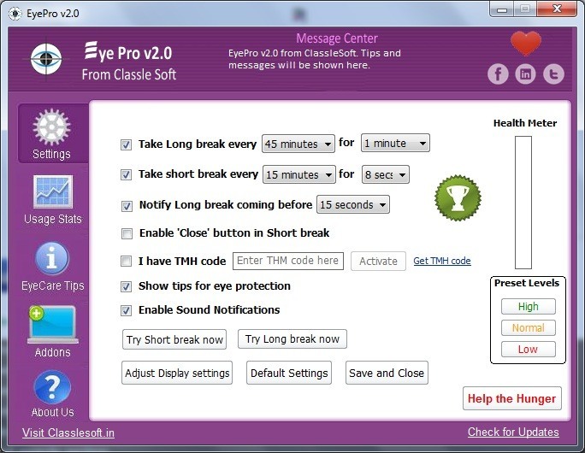Open the Twitter social icon
The image size is (585, 453).
[x=553, y=74]
